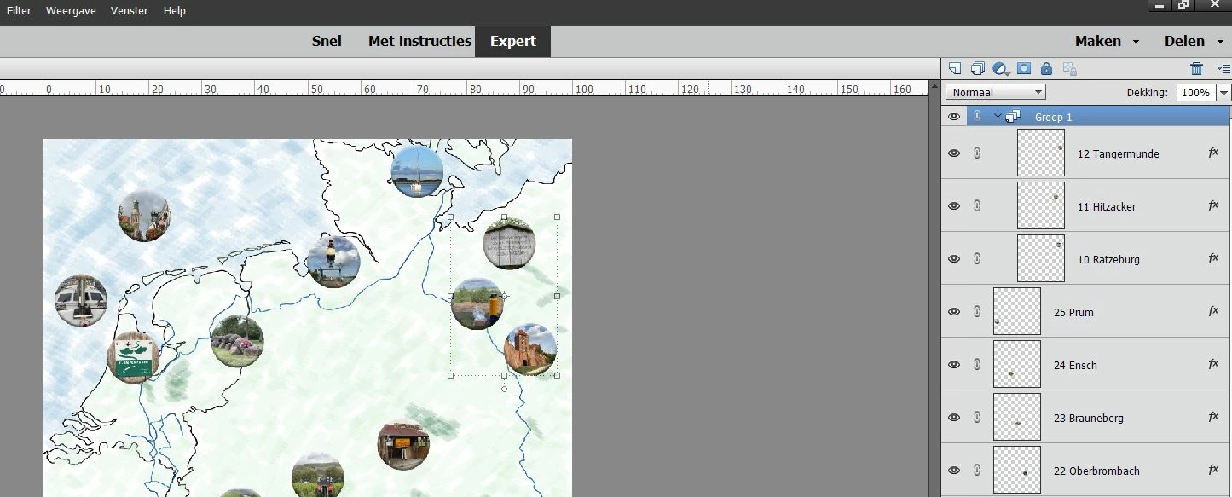
Task: Hide the 25 Prum layer
Action: coord(954,312)
